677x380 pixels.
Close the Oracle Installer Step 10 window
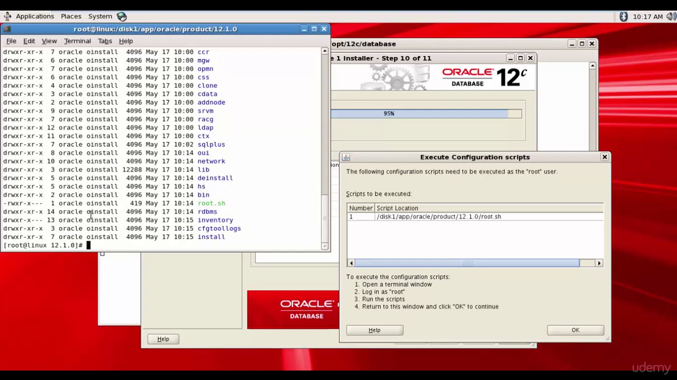coord(530,58)
